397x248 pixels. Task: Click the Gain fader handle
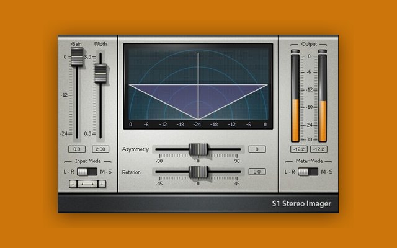[77, 56]
